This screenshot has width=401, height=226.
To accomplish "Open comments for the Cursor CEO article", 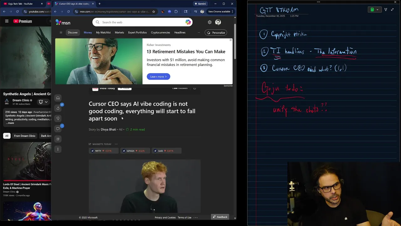I will [x=58, y=129].
